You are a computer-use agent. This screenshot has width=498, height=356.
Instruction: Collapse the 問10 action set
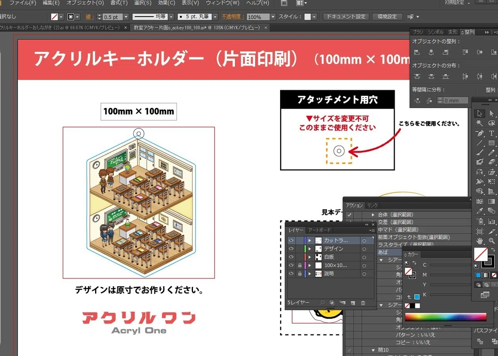pos(373,350)
